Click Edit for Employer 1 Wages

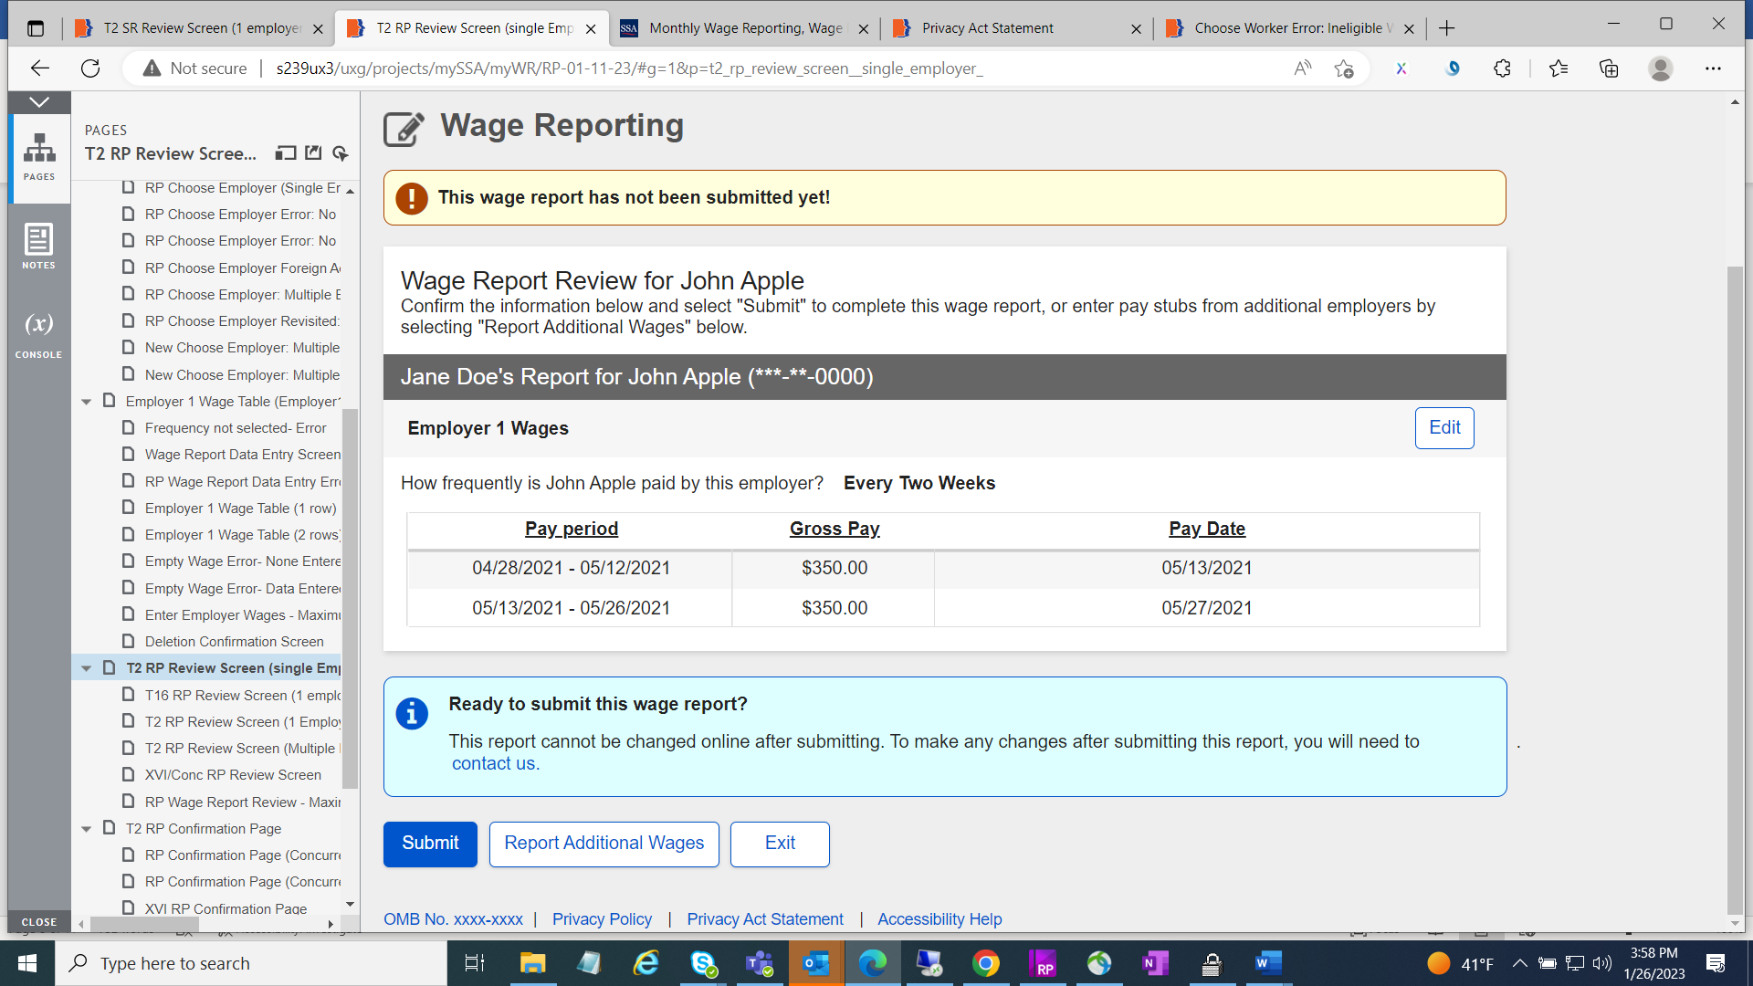point(1443,428)
